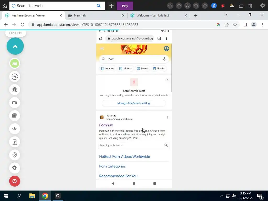
Task: Open the geolocation pin icon
Action: 15,155
